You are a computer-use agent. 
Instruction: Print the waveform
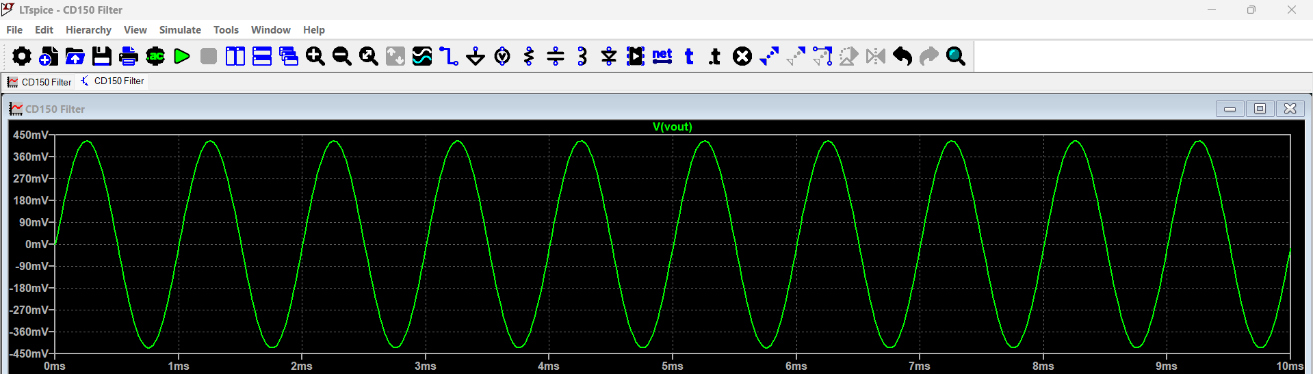pyautogui.click(x=129, y=56)
